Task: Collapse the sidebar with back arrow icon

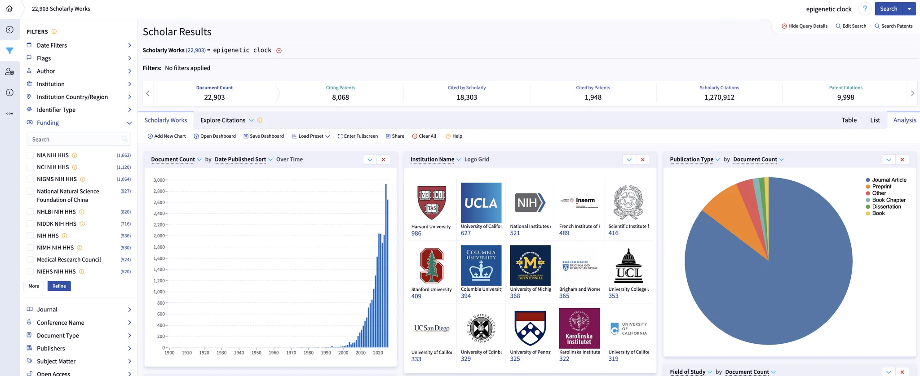Action: pos(9,30)
